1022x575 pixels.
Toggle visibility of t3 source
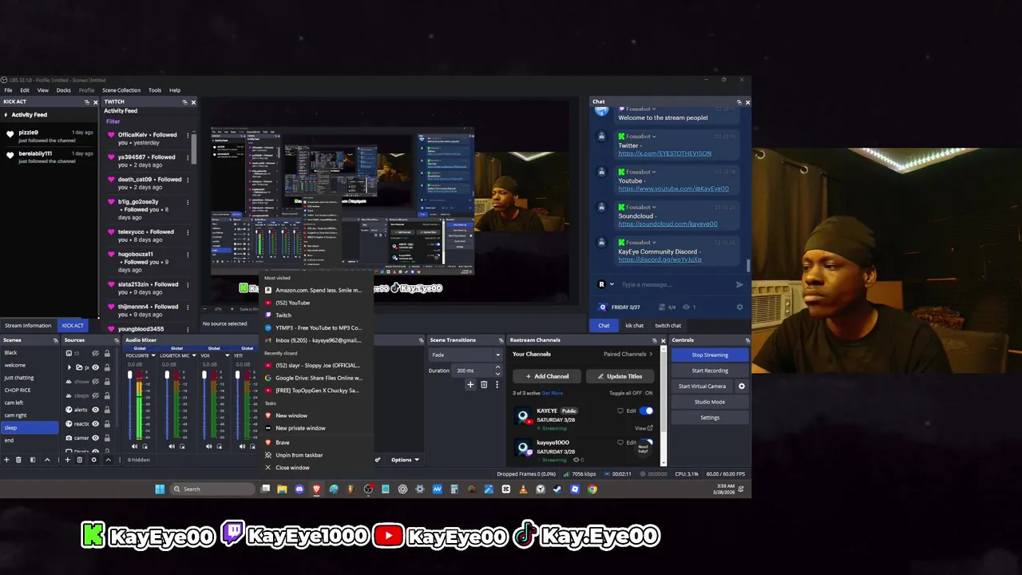pyautogui.click(x=95, y=353)
